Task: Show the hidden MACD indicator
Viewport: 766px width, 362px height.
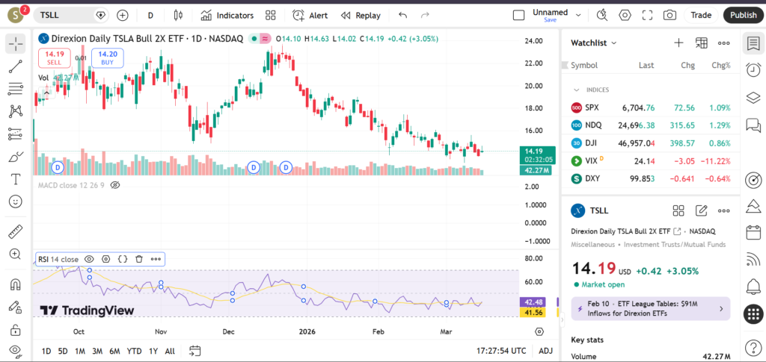Action: [115, 184]
